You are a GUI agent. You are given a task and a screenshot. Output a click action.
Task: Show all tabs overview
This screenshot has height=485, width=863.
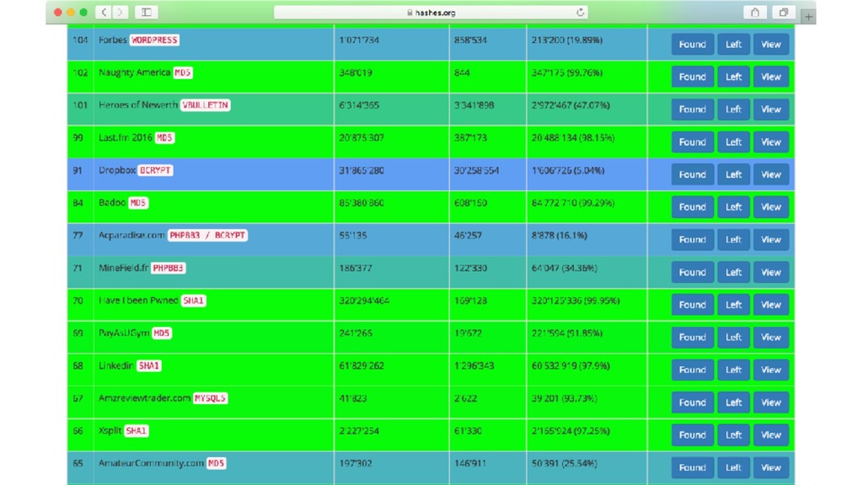coord(784,12)
